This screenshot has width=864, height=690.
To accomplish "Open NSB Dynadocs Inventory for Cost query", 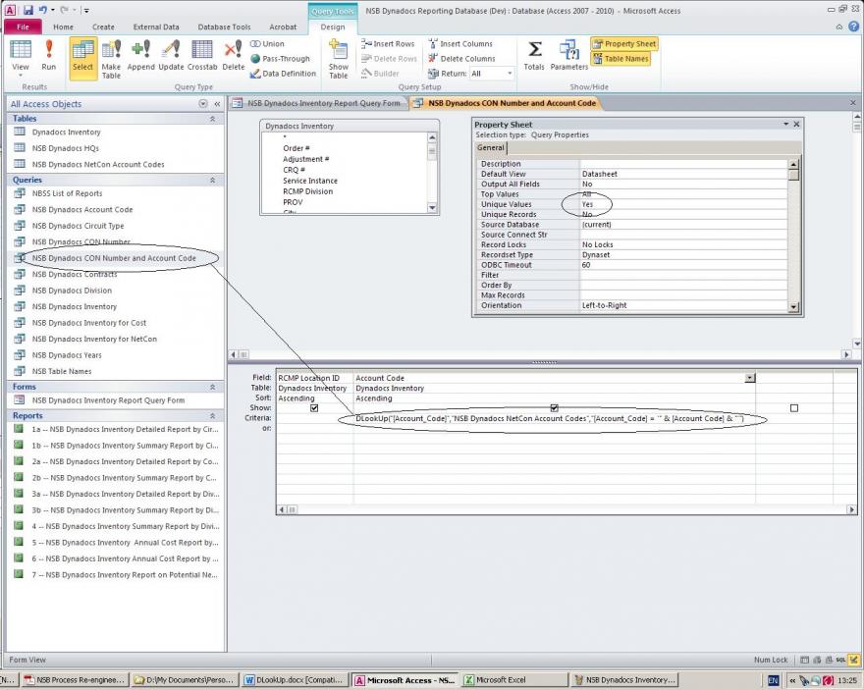I will click(x=88, y=323).
